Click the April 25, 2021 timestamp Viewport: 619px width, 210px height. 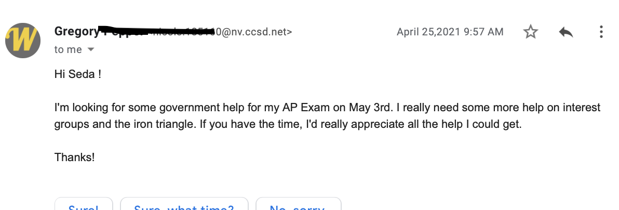pyautogui.click(x=450, y=32)
